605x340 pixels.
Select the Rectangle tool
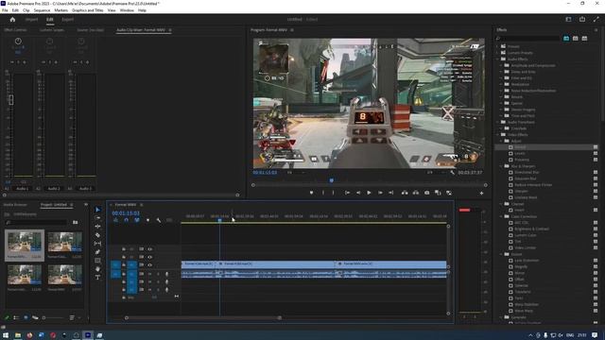(x=97, y=261)
